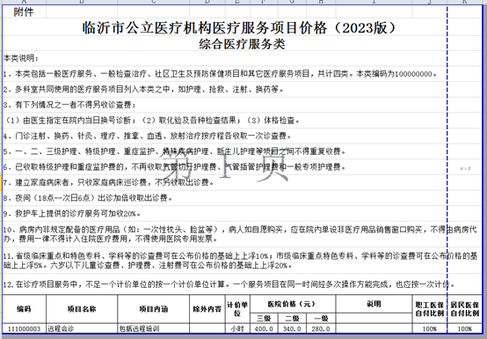Viewport: 487px width, 339px height.
Task: Select the 居民医保自付比例 header cell
Action: (x=465, y=309)
